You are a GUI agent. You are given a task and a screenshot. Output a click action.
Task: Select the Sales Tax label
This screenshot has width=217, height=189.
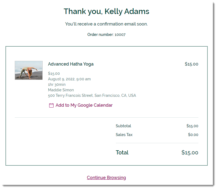tap(124, 135)
